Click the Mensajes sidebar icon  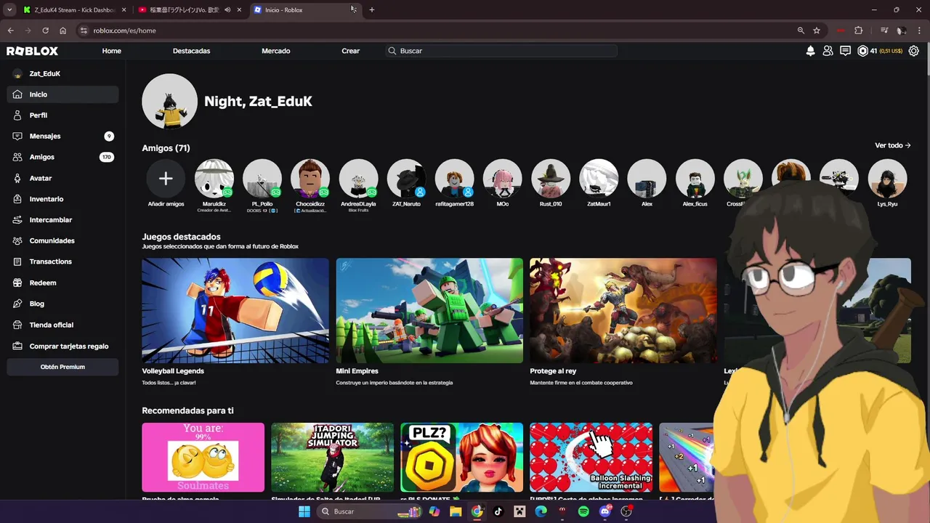pos(17,136)
